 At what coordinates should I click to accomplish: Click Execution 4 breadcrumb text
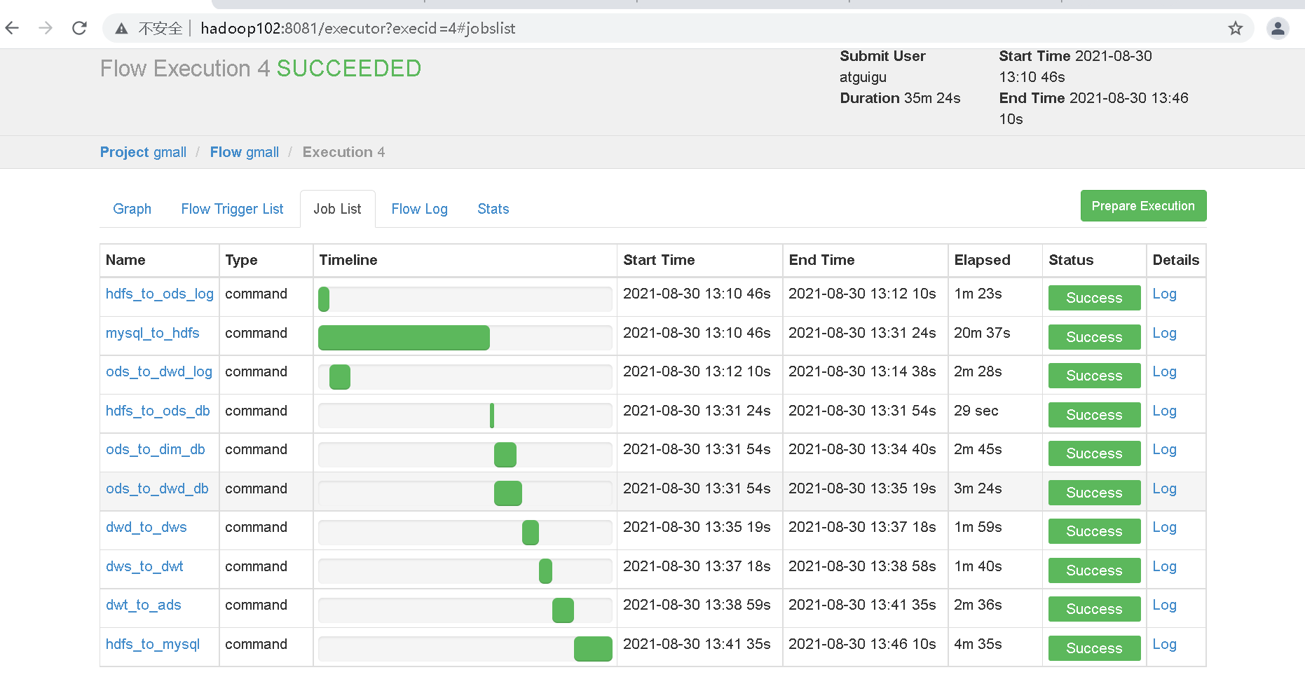343,152
